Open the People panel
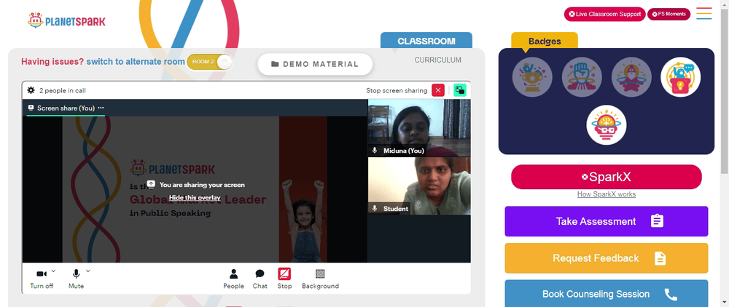Screen dimensions: 729x307 pos(233,279)
